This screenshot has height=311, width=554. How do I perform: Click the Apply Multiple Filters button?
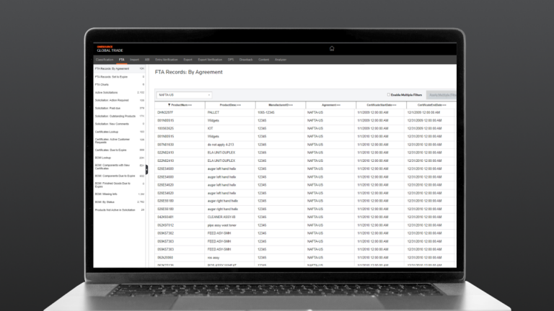click(x=441, y=94)
